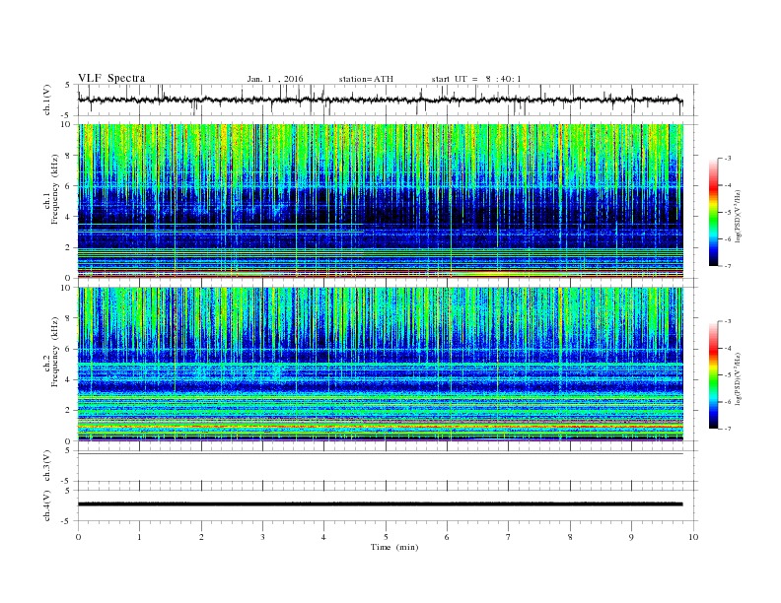Click the "8" tick on the Time axis
Image resolution: width=781 pixels, height=603 pixels.
[x=570, y=537]
